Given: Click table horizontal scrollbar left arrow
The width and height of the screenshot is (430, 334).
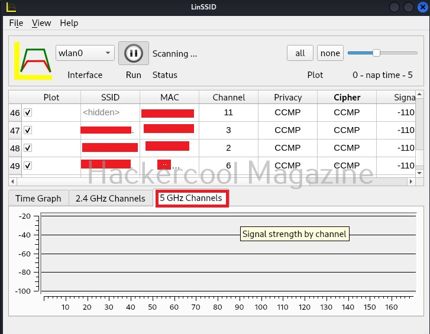Looking at the screenshot, I should (12, 181).
